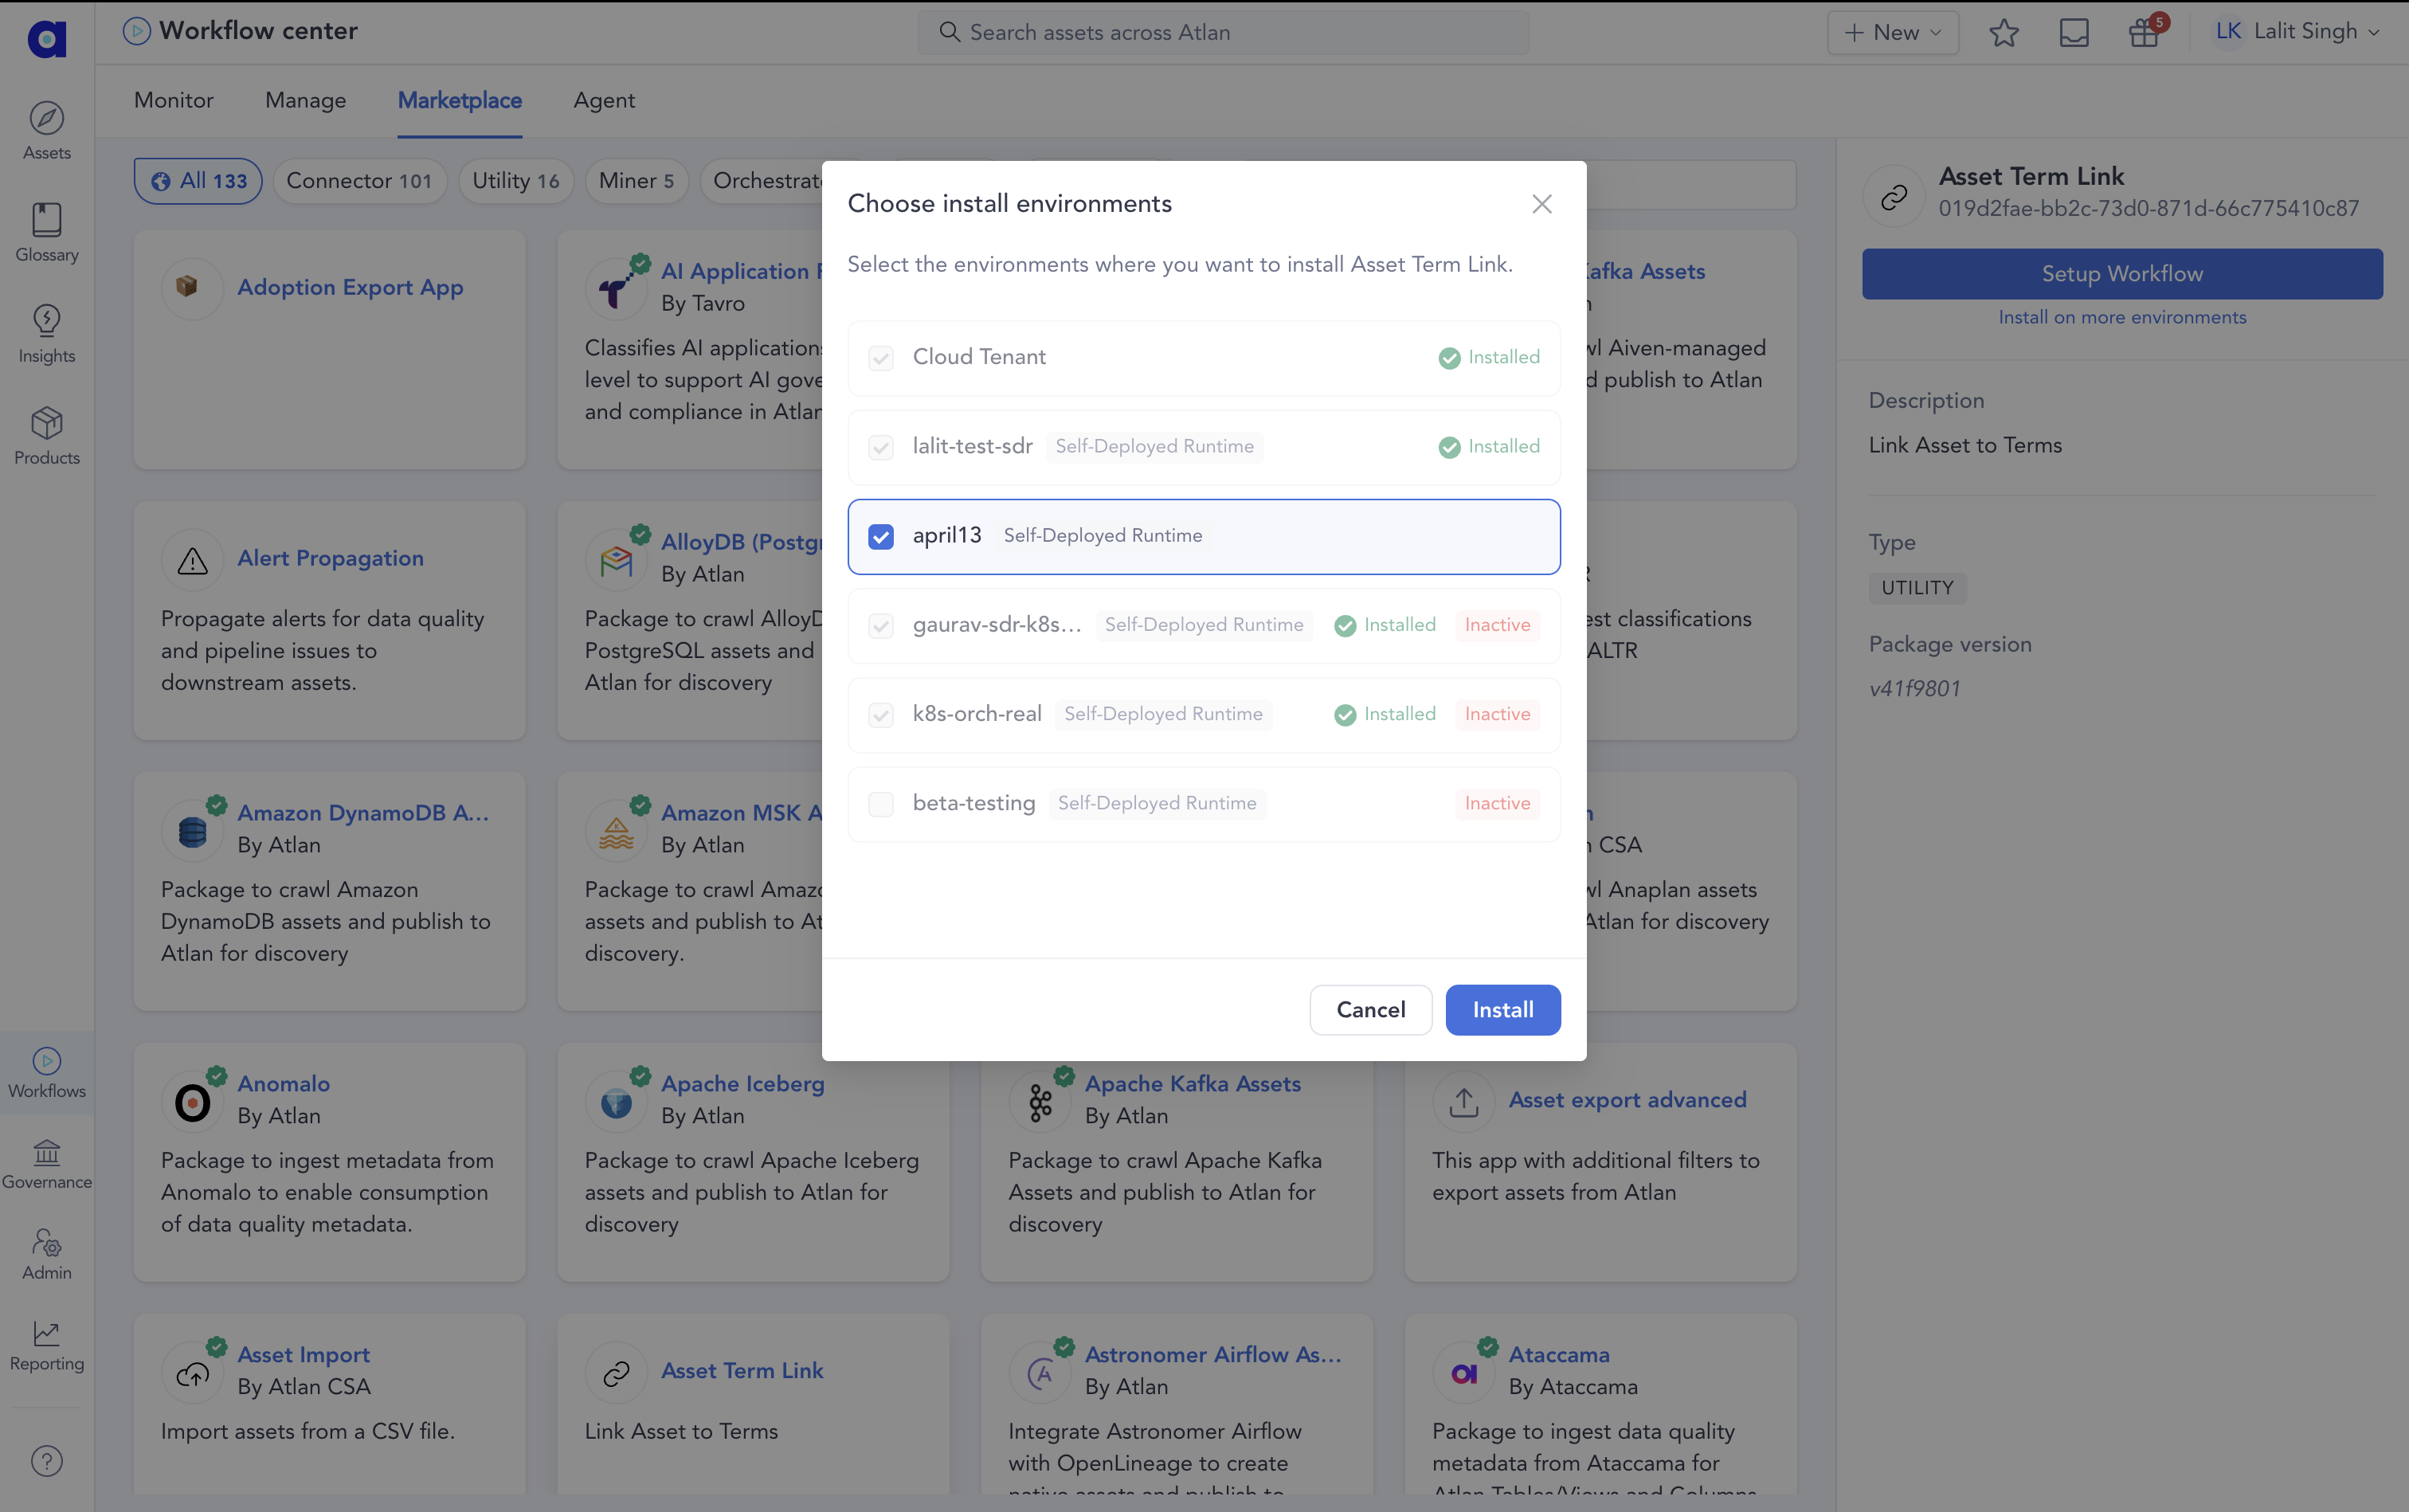Screen dimensions: 2409x1512
Task: Click Install on more environments link
Action: click(x=2121, y=317)
